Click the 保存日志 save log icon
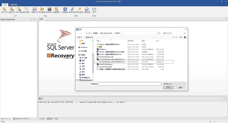 click(49, 10)
